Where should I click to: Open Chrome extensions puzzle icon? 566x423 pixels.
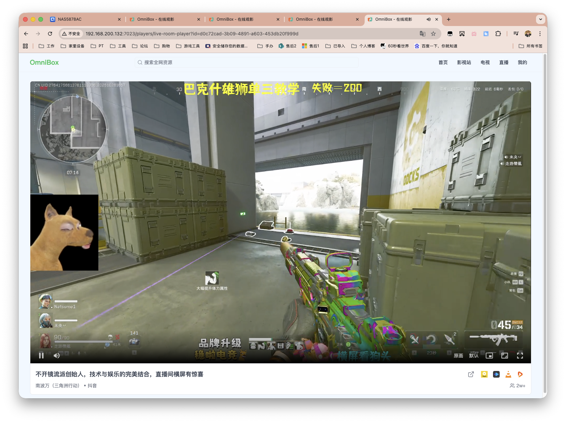[498, 34]
